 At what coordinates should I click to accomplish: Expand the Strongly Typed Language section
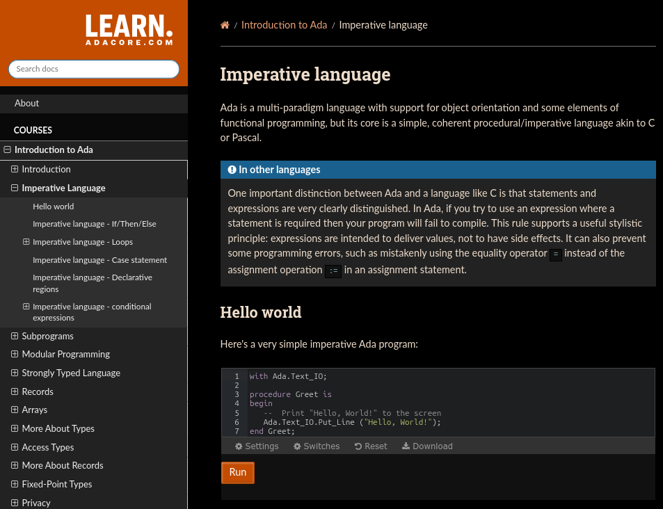[x=15, y=373]
